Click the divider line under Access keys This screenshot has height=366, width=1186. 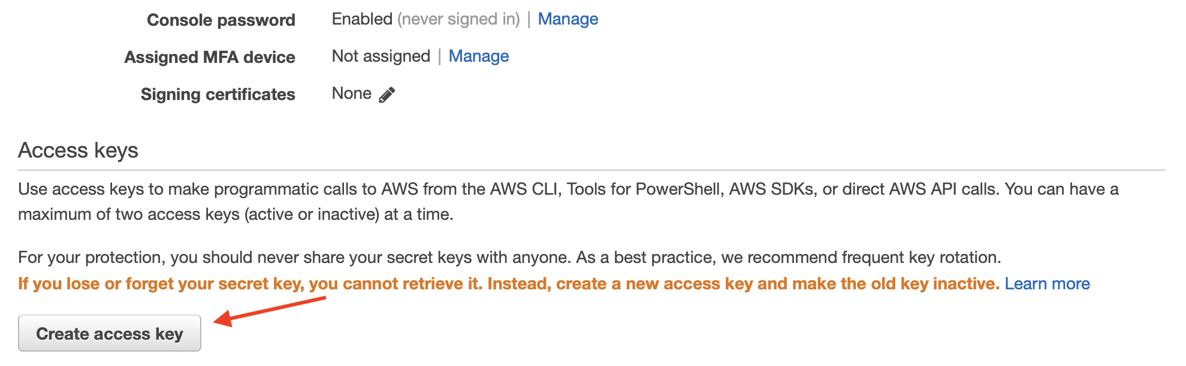point(592,170)
